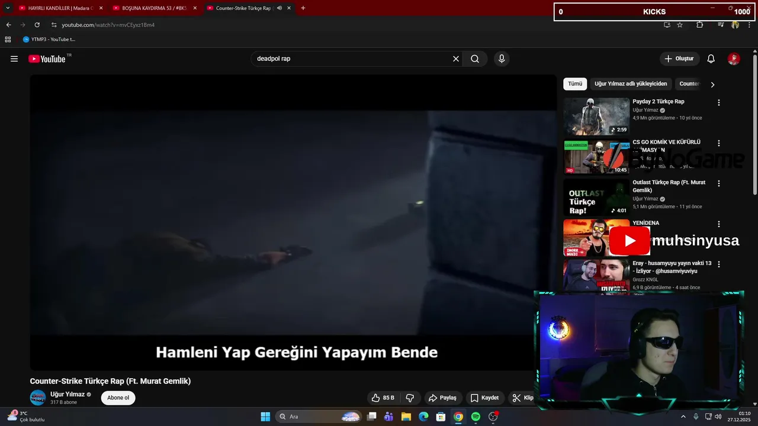Launch Microsoft Edge from the taskbar

[x=423, y=417]
